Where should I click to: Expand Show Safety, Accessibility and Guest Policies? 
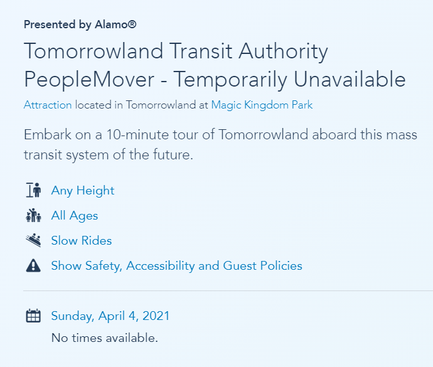tap(176, 266)
